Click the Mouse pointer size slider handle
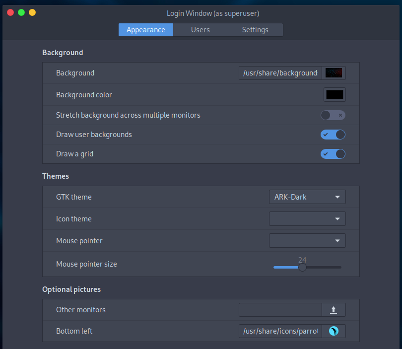The width and height of the screenshot is (402, 349). click(x=302, y=267)
